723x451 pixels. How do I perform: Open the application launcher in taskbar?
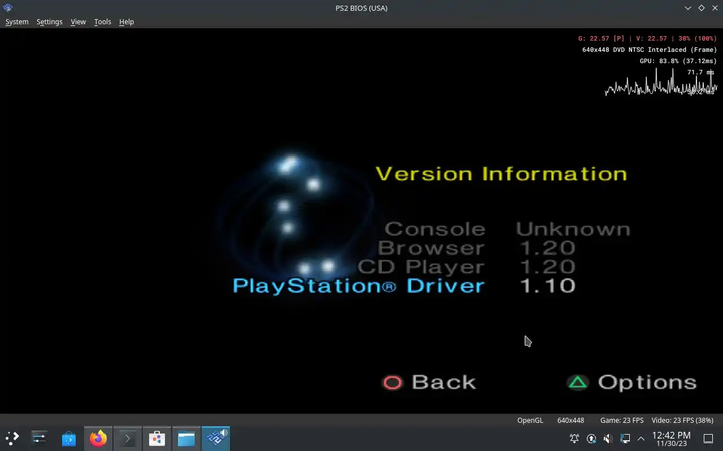(12, 438)
